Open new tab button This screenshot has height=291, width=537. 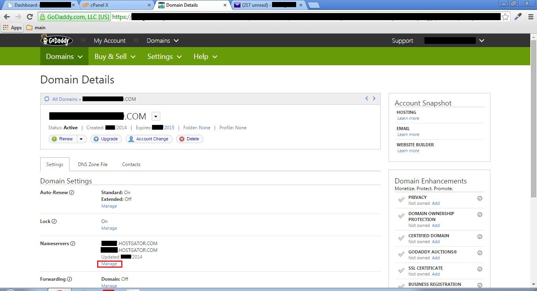[x=314, y=5]
